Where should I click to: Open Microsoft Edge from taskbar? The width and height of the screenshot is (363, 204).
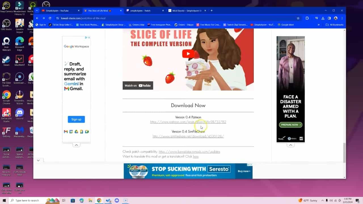pos(81,200)
